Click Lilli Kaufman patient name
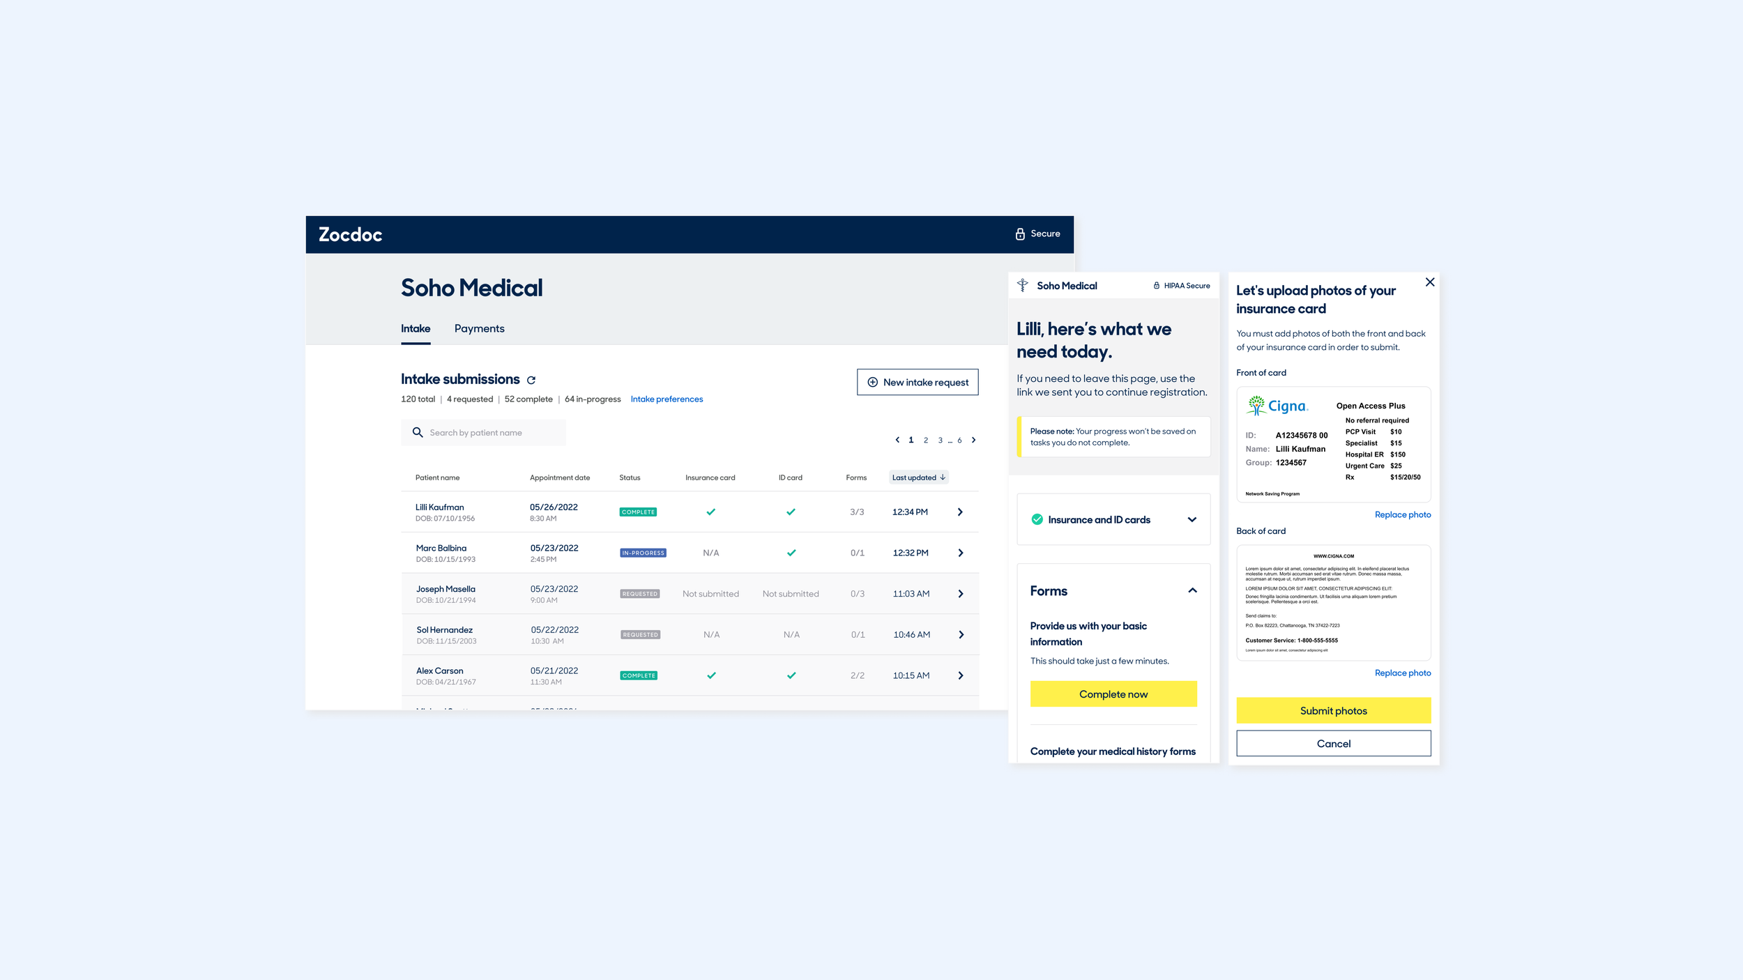 439,507
